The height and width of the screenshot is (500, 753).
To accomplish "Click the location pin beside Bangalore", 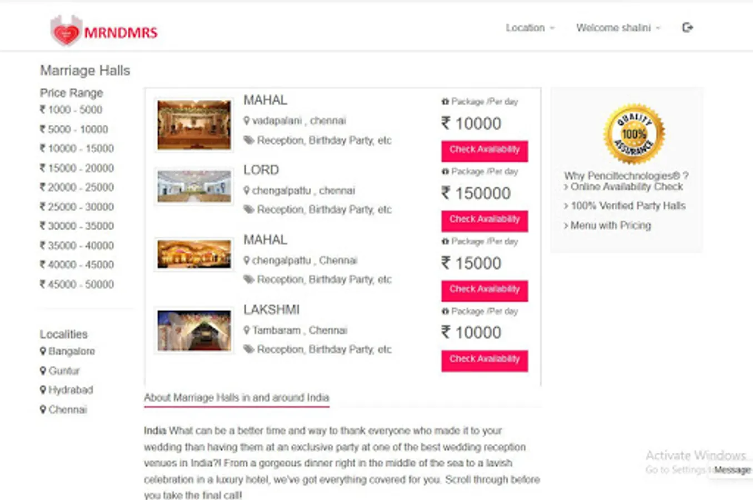I will [x=43, y=351].
